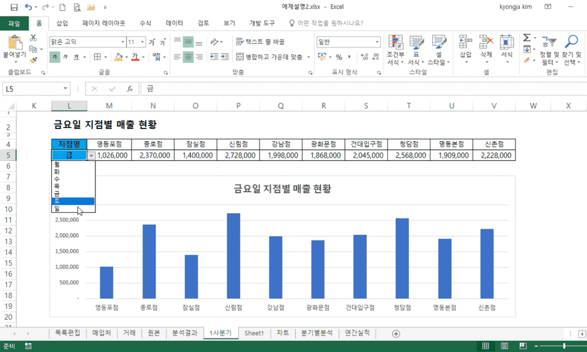Viewport: 587px width, 352px height.
Task: Increase font size icon
Action: (152, 42)
